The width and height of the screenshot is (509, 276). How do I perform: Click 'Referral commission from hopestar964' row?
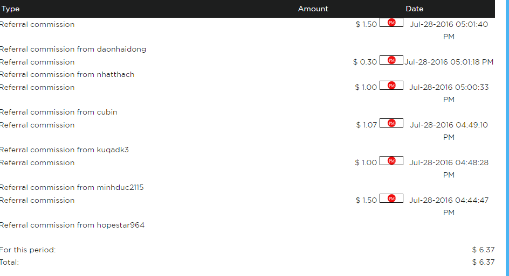[72, 225]
